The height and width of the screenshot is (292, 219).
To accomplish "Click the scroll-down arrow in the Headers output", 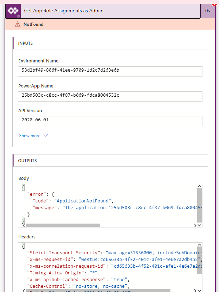I will point(199,291).
